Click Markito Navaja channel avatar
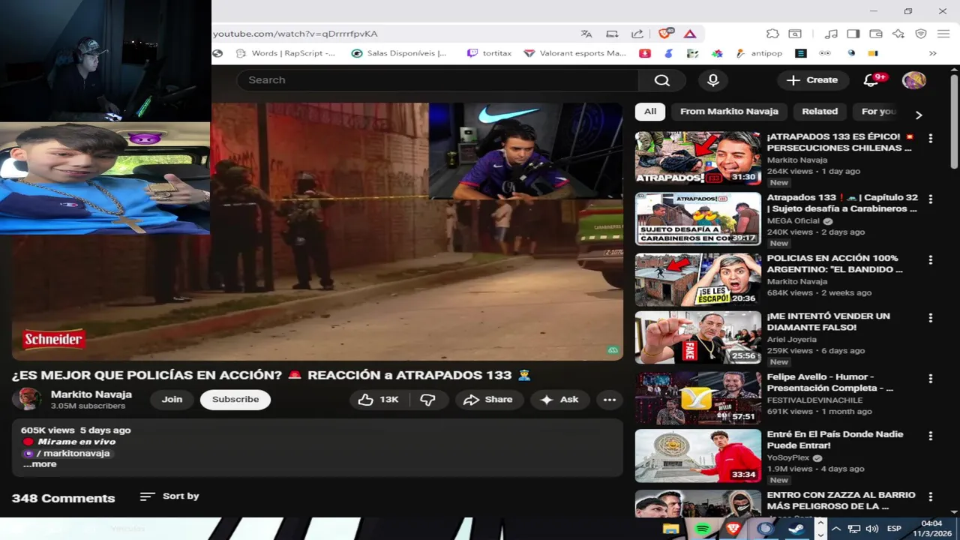Screen dimensions: 960x540 (x=28, y=399)
